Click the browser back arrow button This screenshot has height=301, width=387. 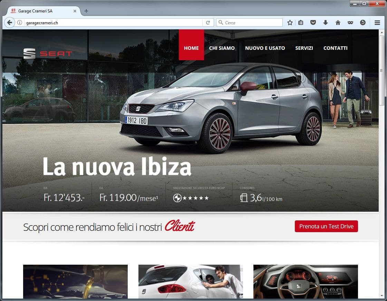(10, 22)
